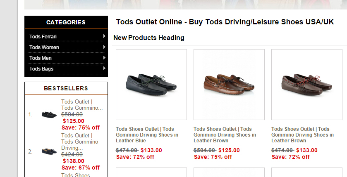Open the Tods Men category
Viewport: 347px width, 177px height.
pyautogui.click(x=41, y=58)
